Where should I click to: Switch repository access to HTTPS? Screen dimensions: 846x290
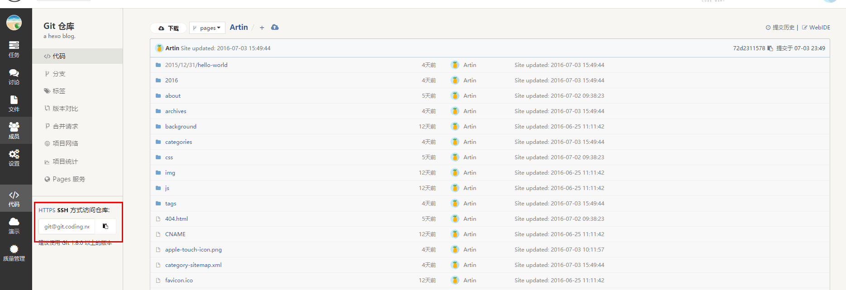tap(47, 210)
